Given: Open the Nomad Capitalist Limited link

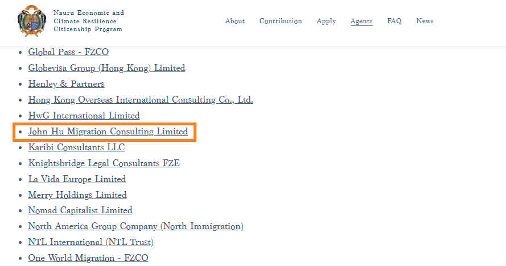Looking at the screenshot, I should (x=80, y=210).
